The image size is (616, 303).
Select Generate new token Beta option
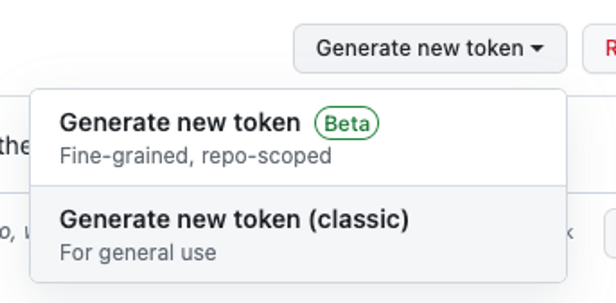180,123
